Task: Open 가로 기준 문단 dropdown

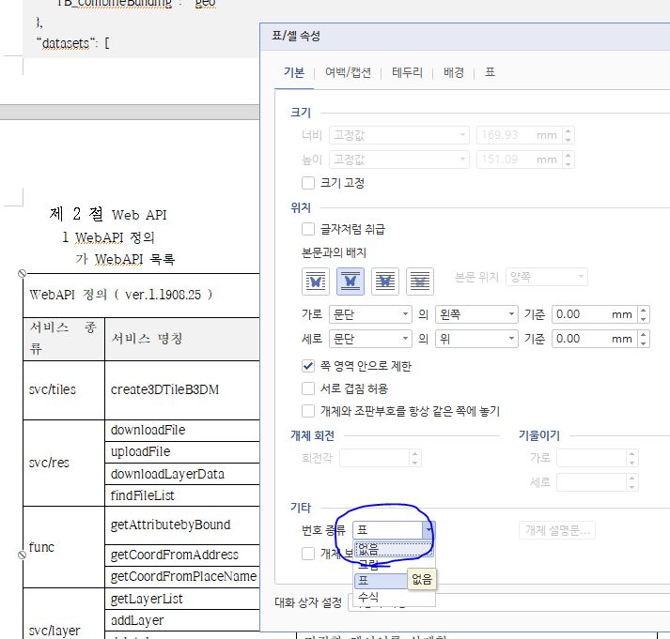Action: point(370,314)
